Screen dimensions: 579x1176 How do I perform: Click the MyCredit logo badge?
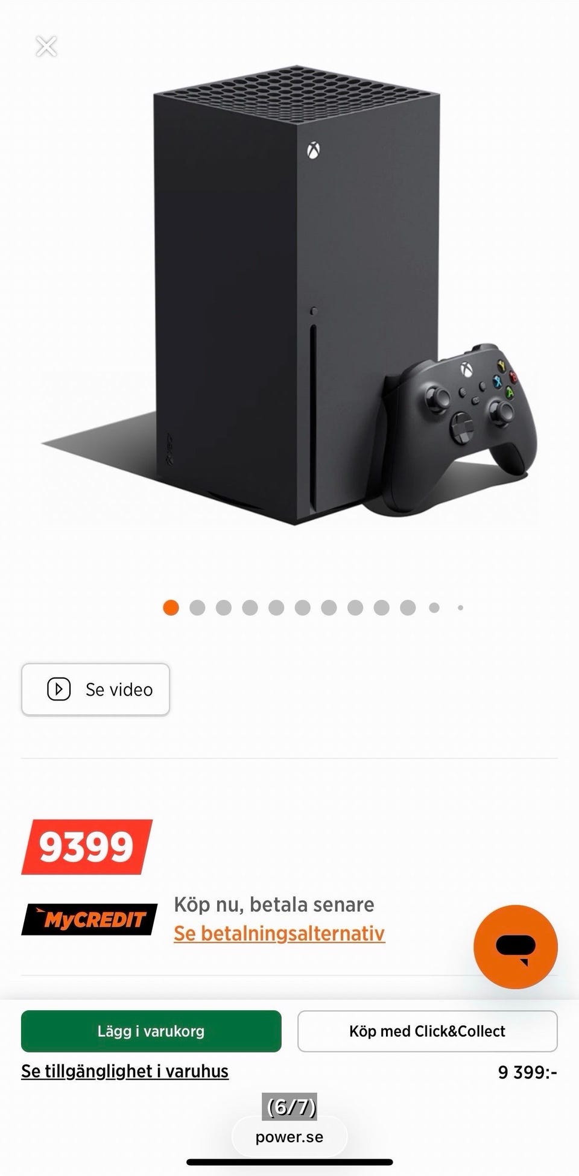89,919
